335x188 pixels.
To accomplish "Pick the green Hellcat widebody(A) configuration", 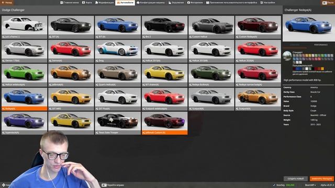I will coord(25,75).
